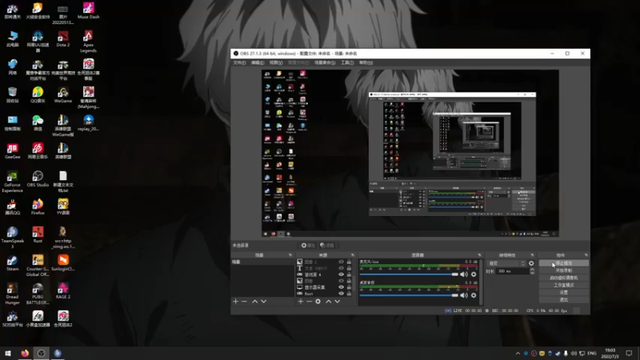Click desktop audio volume slider
Image resolution: width=640 pixels, height=360 pixels.
click(x=409, y=295)
